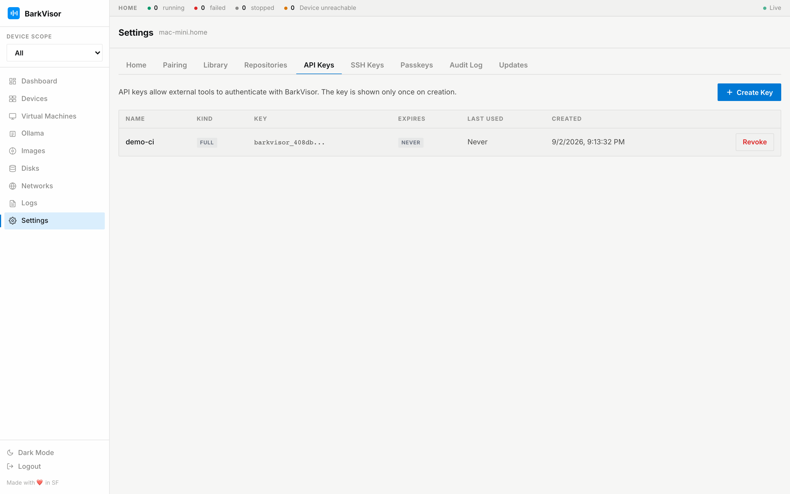Click the barkvisor_408db... key value
Image resolution: width=790 pixels, height=494 pixels.
coord(289,142)
